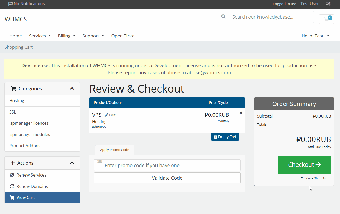This screenshot has width=340, height=214.
Task: Click the Renew Domains refresh icon
Action: point(12,186)
